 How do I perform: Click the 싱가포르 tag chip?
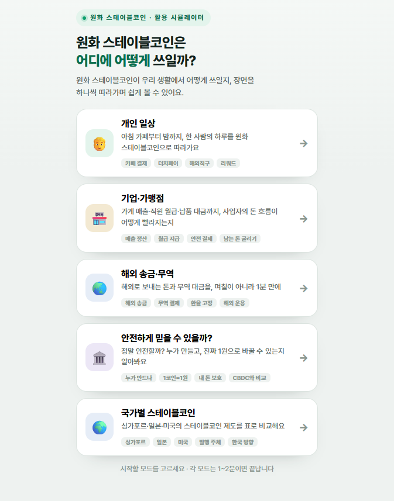point(135,442)
